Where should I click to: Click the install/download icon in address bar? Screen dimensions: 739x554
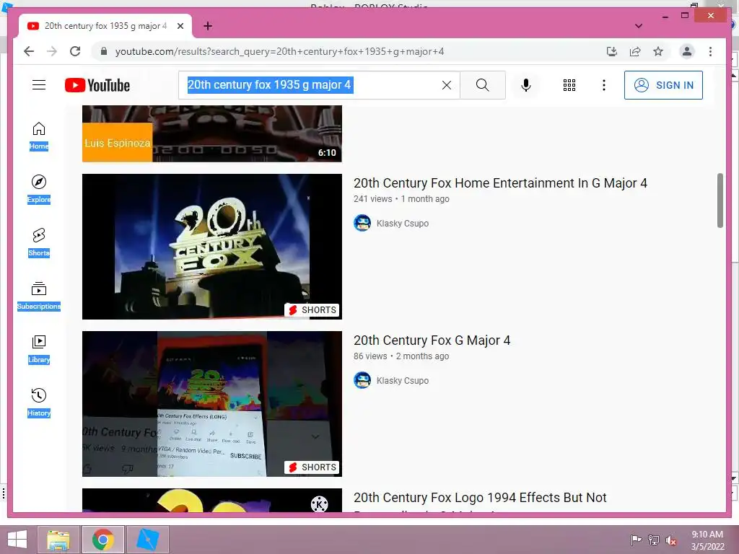click(612, 51)
